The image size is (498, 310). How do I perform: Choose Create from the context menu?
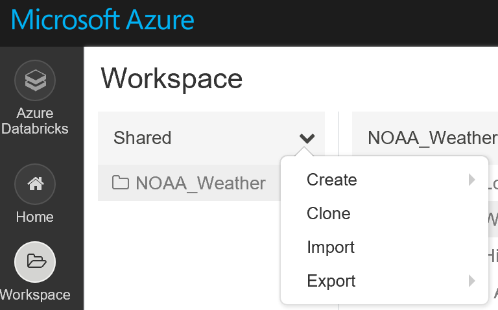pos(332,180)
